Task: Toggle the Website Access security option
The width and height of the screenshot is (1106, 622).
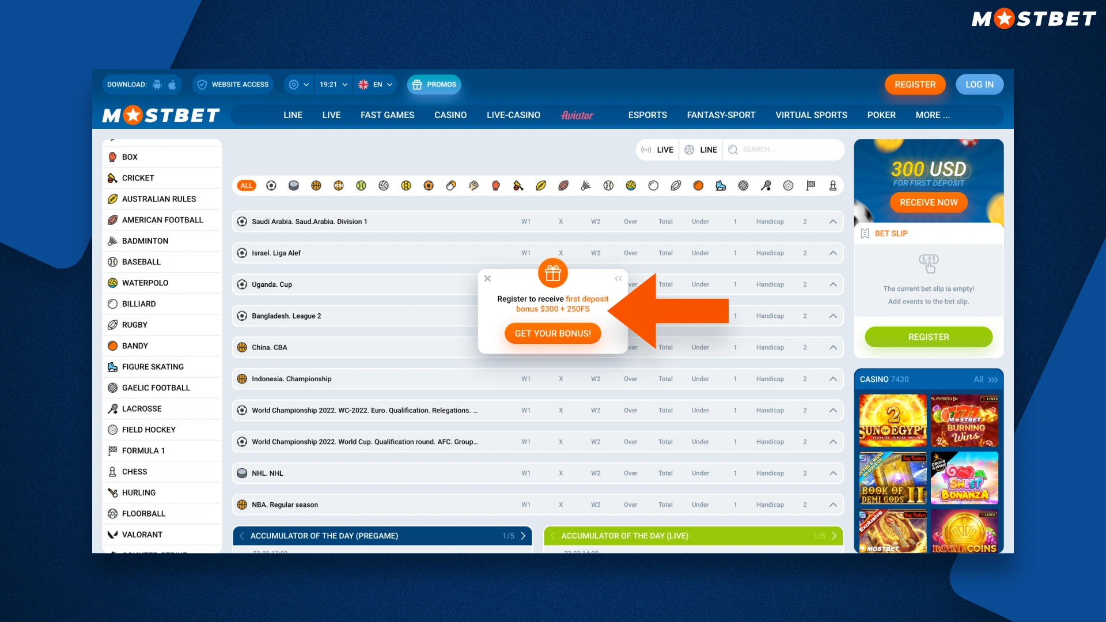Action: (233, 84)
